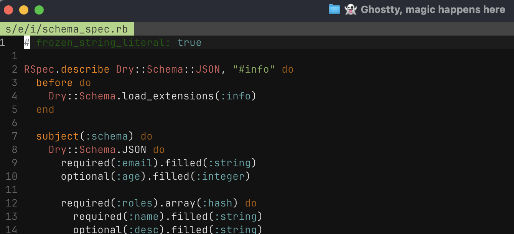514x234 pixels.
Task: Maximize the window using green button
Action: click(39, 10)
